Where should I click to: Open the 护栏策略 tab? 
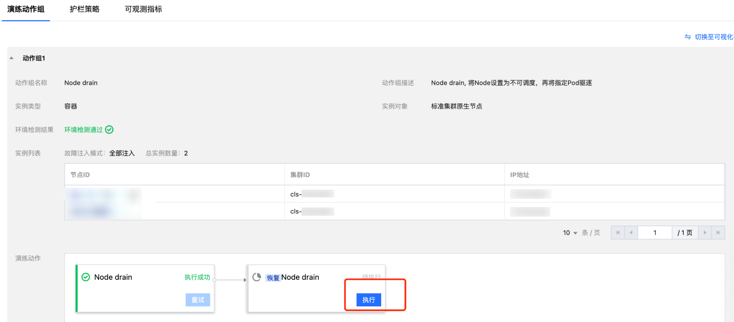click(x=84, y=9)
